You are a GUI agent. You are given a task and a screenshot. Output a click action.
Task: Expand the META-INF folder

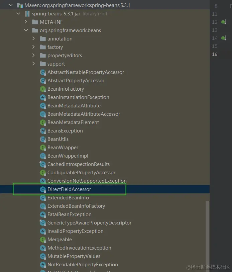pyautogui.click(x=26, y=22)
